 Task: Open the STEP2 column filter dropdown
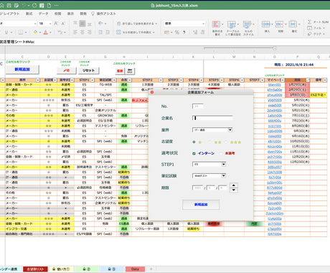[161, 80]
